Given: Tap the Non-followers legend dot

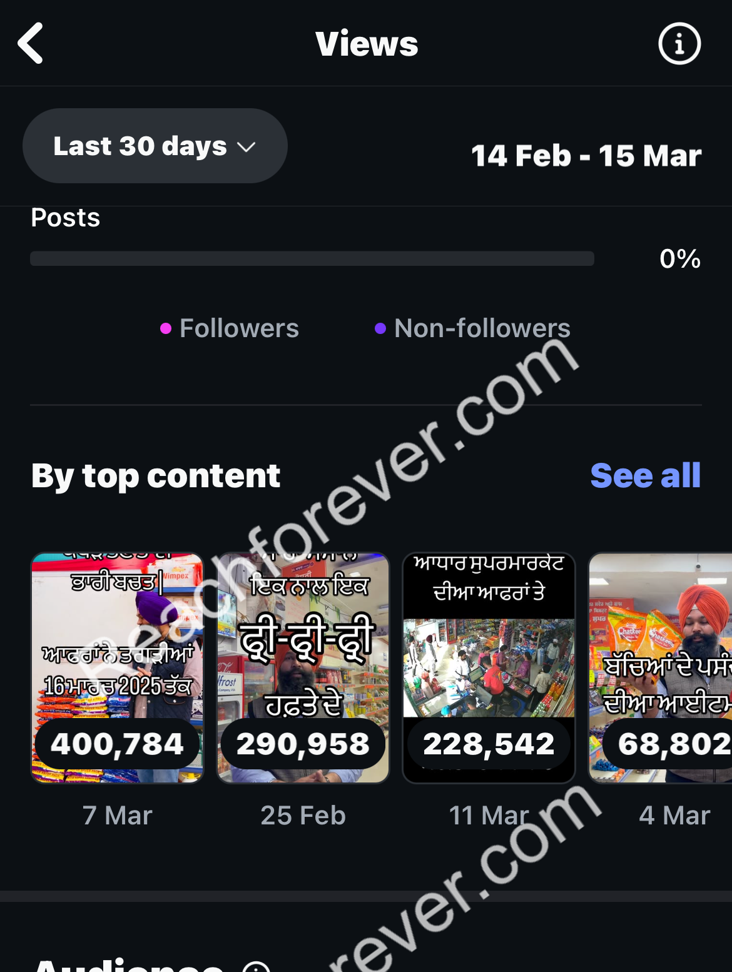Looking at the screenshot, I should click(380, 328).
